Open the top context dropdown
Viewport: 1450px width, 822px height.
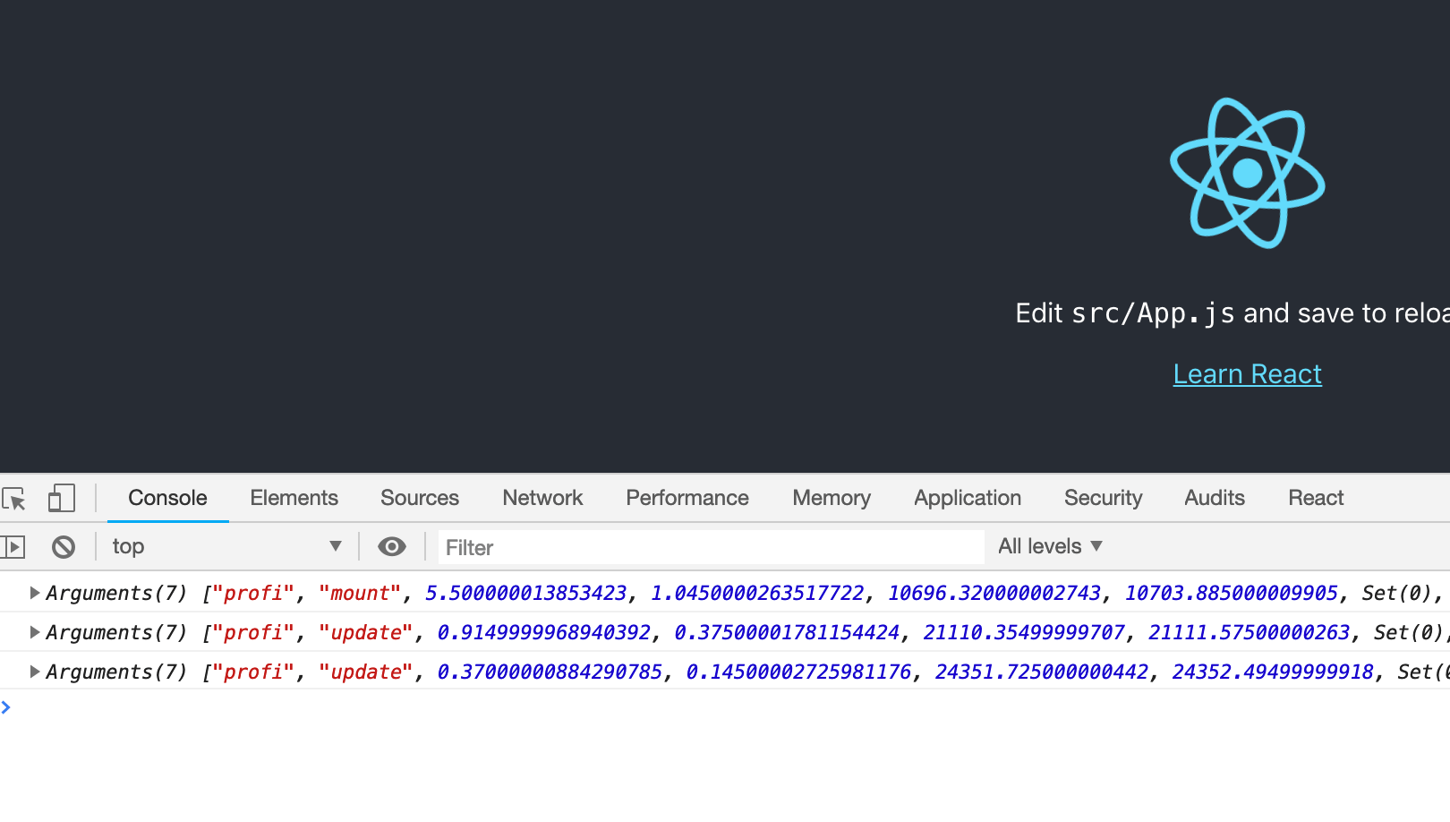pyautogui.click(x=226, y=546)
